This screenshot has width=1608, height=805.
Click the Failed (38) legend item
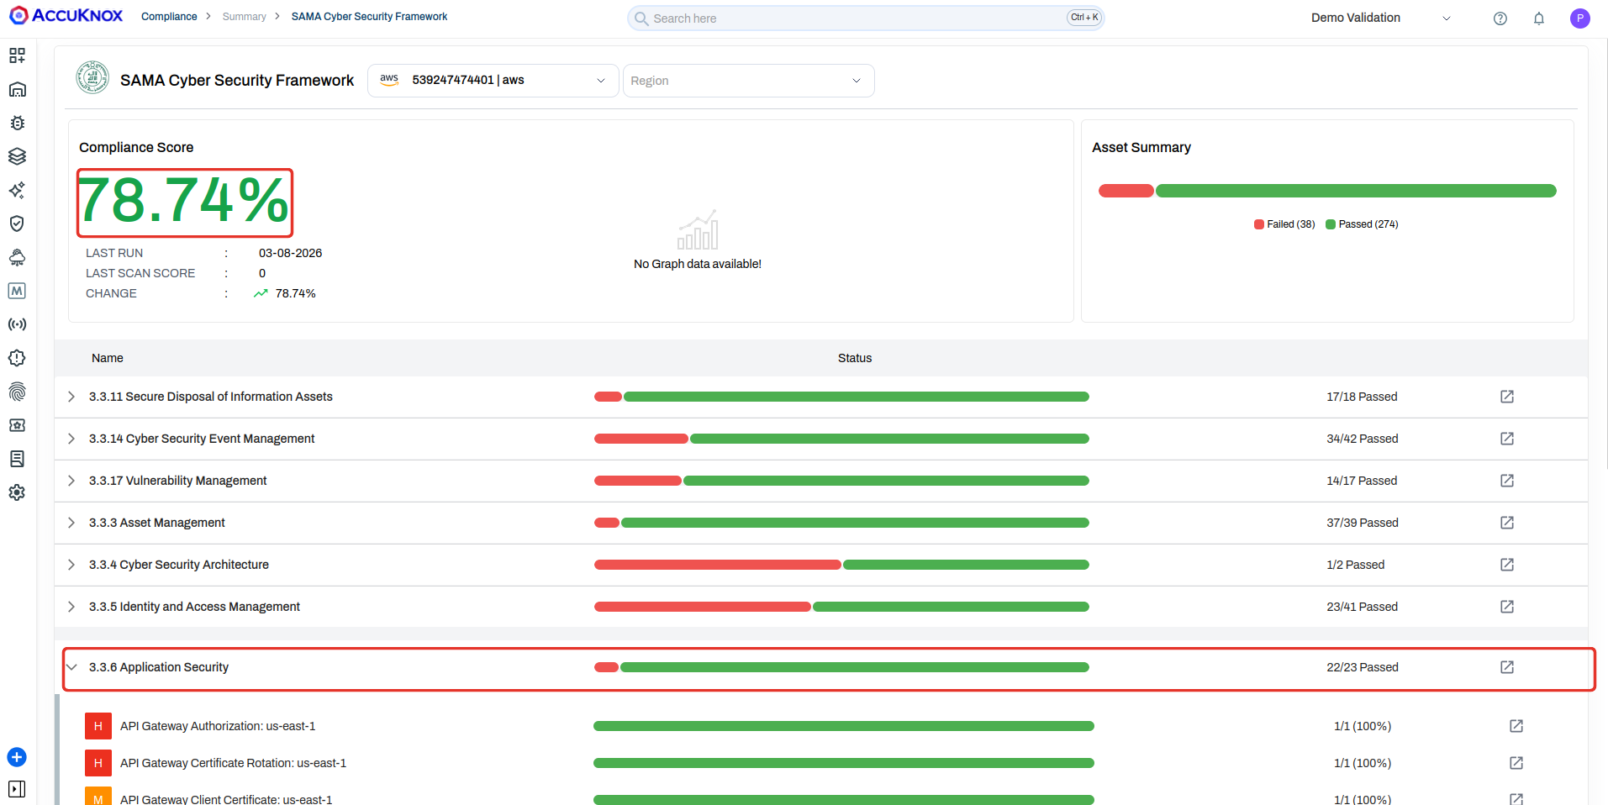[x=1284, y=224]
